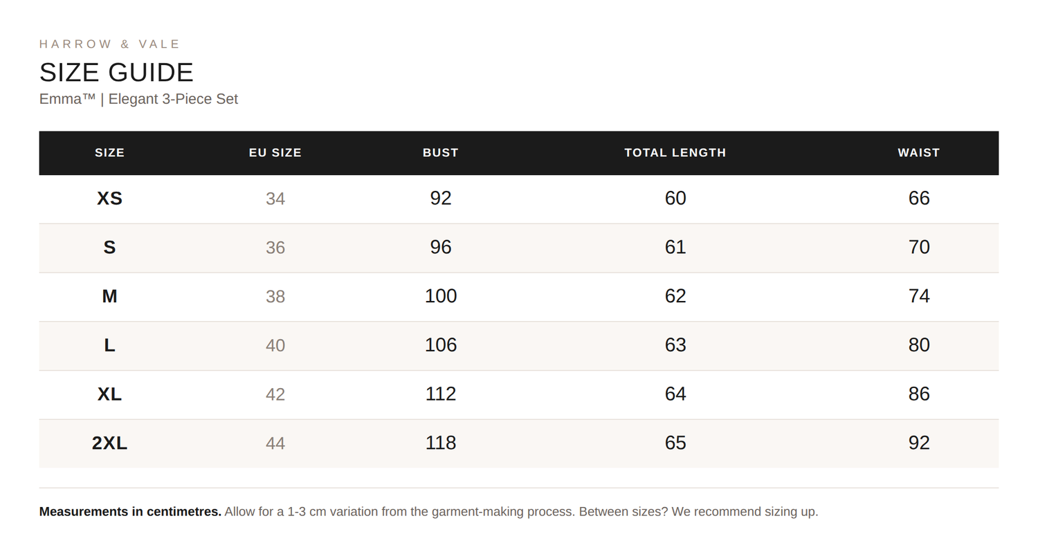Click waist value 70 in S row

[919, 247]
